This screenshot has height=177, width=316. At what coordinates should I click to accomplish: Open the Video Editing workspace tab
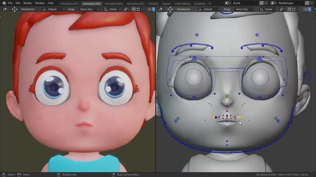coord(182,3)
